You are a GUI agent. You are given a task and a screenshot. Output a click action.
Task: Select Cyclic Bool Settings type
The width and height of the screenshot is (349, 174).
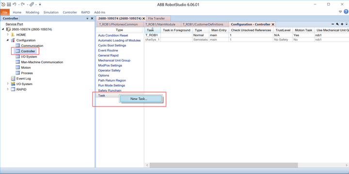click(x=112, y=45)
